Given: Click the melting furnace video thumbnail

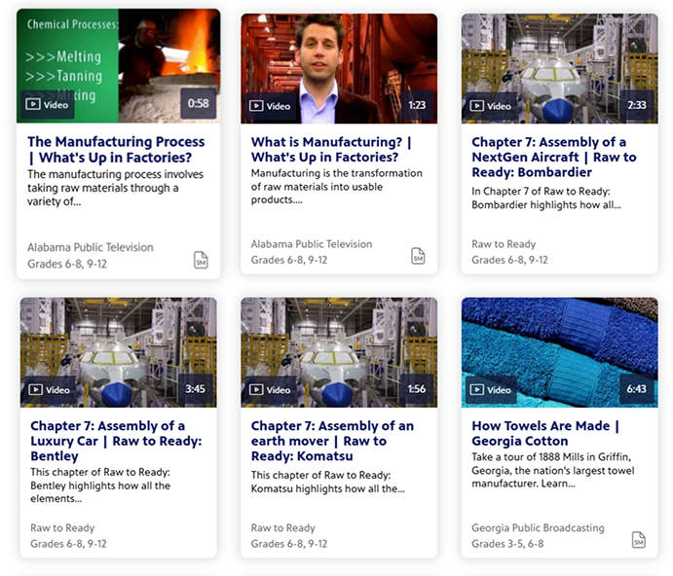Looking at the screenshot, I should point(119,66).
